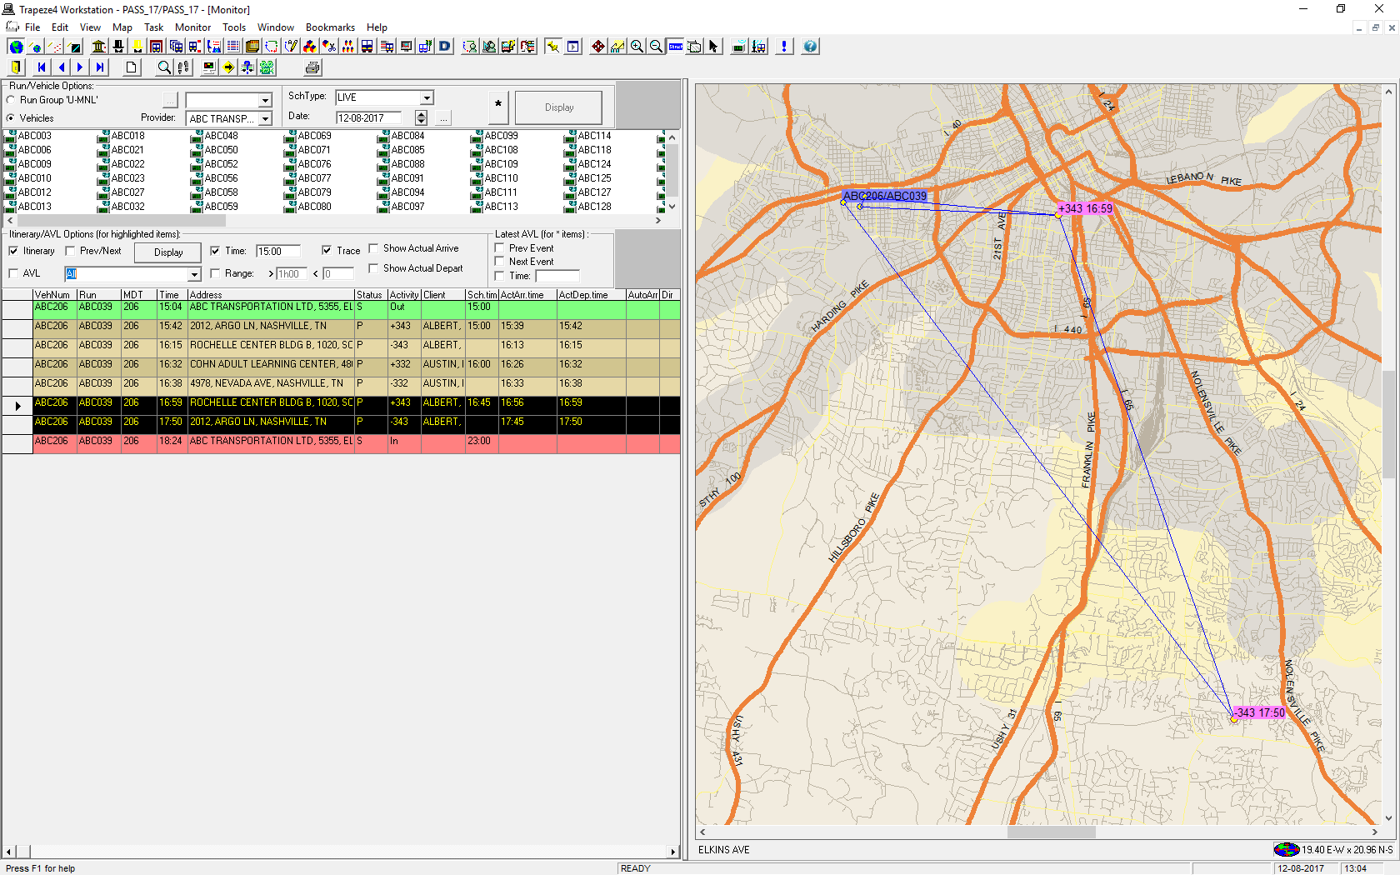Select the Run Group radio button
1400x875 pixels.
pyautogui.click(x=12, y=100)
